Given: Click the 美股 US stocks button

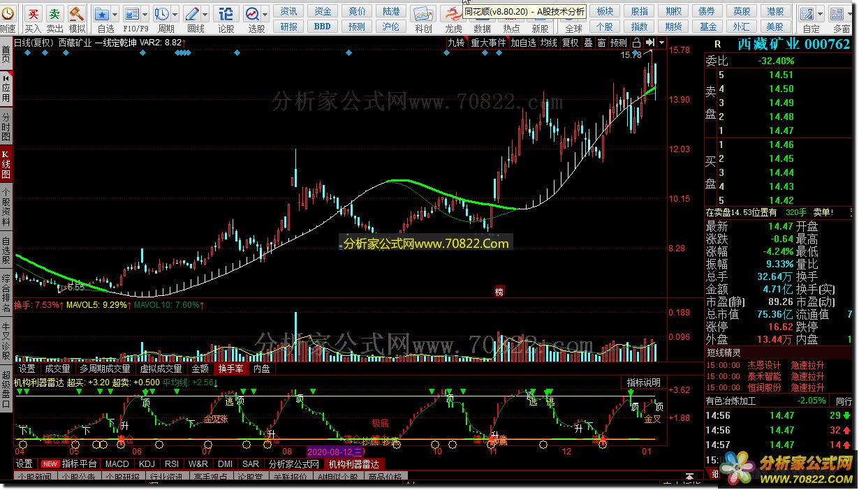Looking at the screenshot, I should [775, 27].
